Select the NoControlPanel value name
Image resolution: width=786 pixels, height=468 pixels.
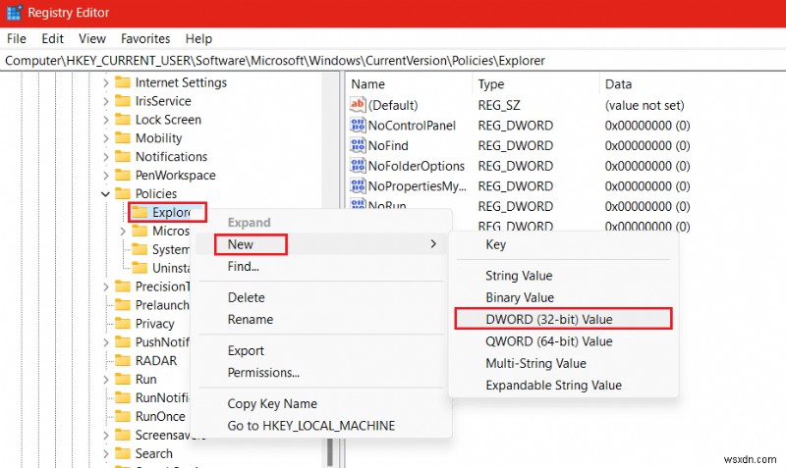click(x=412, y=126)
